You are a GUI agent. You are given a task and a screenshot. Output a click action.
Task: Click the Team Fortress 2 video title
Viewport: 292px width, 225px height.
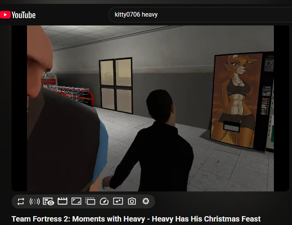[136, 219]
